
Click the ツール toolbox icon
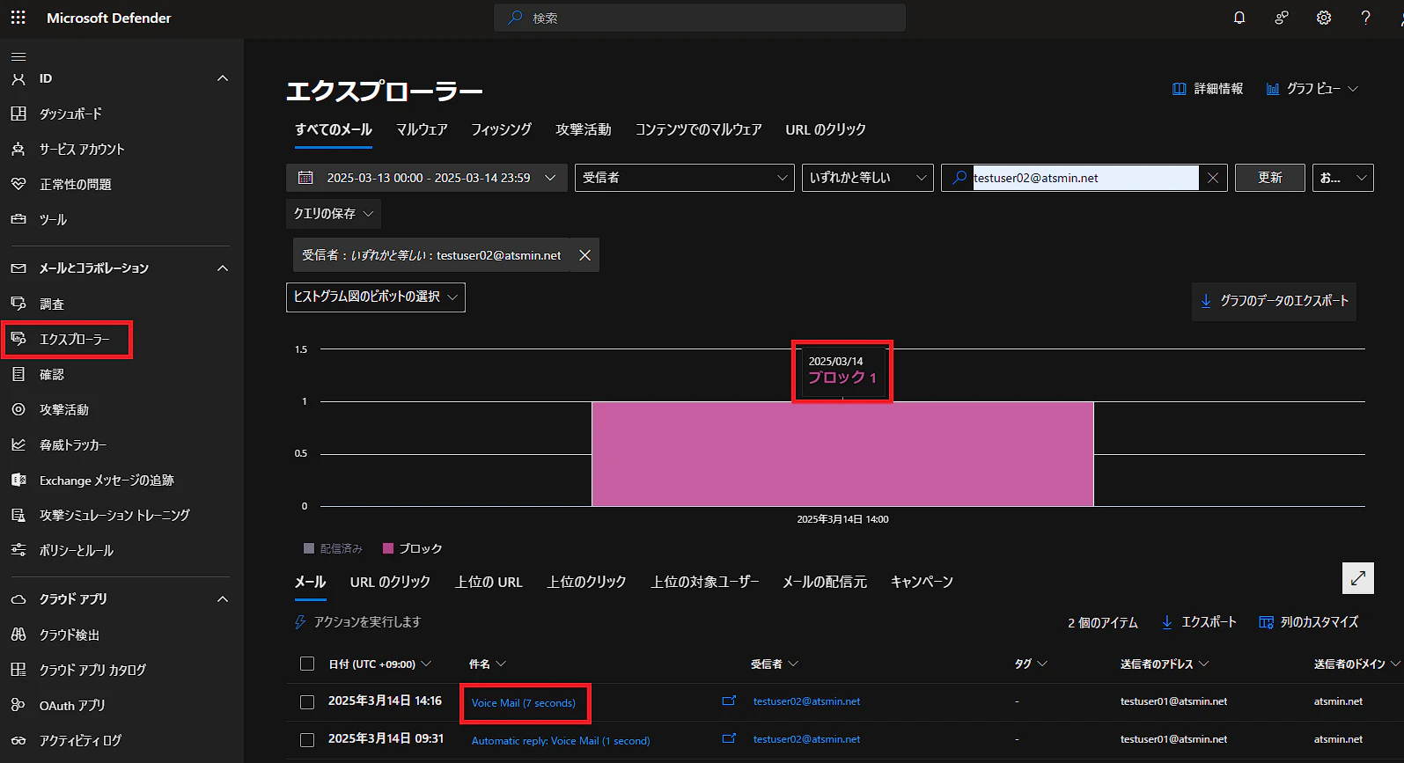click(x=18, y=219)
